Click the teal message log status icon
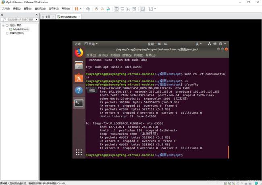 [256, 183]
